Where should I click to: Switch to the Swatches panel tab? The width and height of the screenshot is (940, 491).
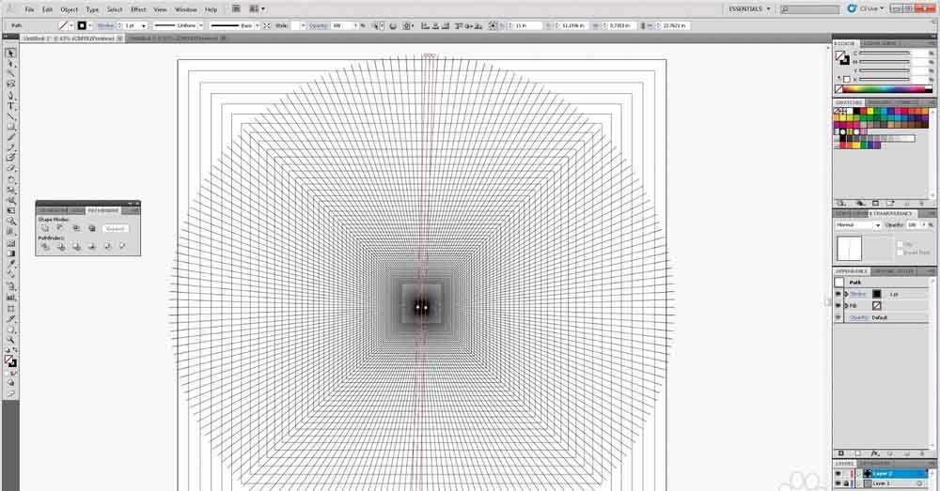(848, 103)
